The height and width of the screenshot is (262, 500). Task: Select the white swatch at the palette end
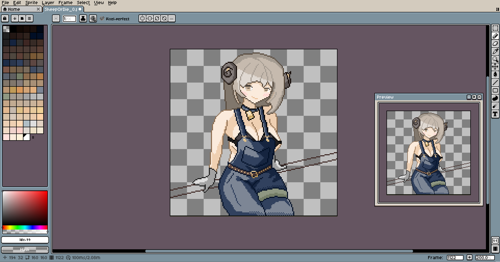27,137
